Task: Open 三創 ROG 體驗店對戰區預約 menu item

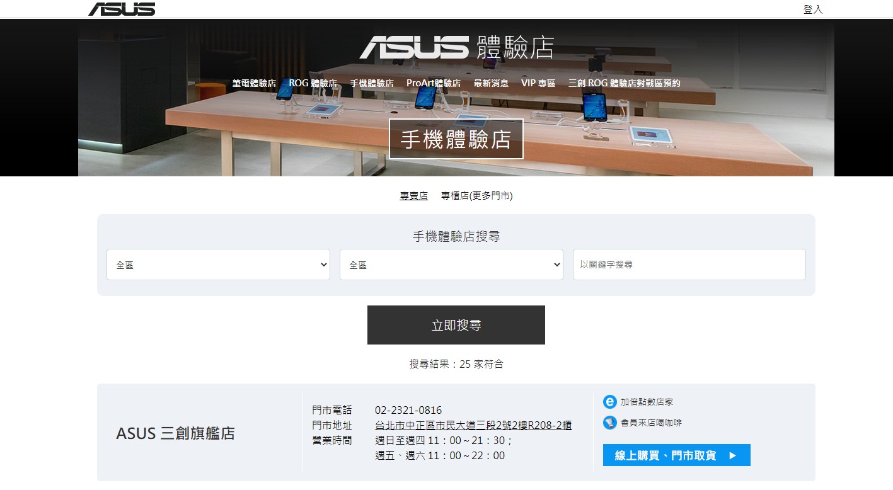Action: click(x=624, y=83)
